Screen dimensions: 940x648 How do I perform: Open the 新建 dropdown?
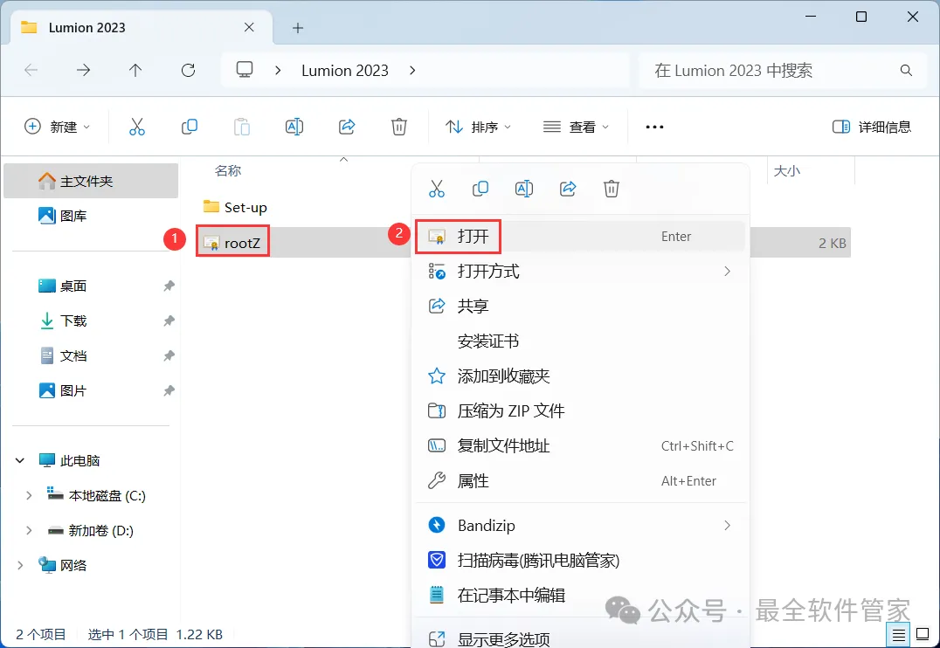57,127
